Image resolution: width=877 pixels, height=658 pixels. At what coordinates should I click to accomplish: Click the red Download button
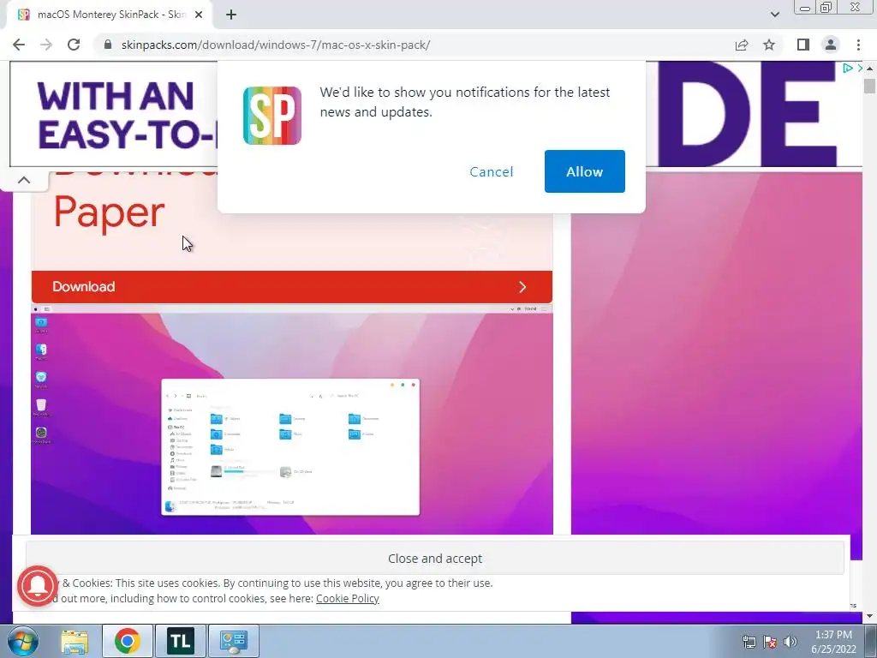pos(291,287)
